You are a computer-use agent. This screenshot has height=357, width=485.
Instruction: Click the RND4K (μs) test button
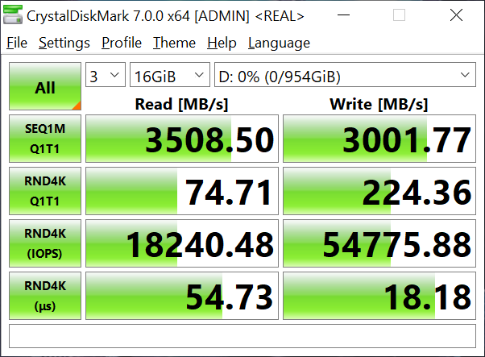point(45,296)
